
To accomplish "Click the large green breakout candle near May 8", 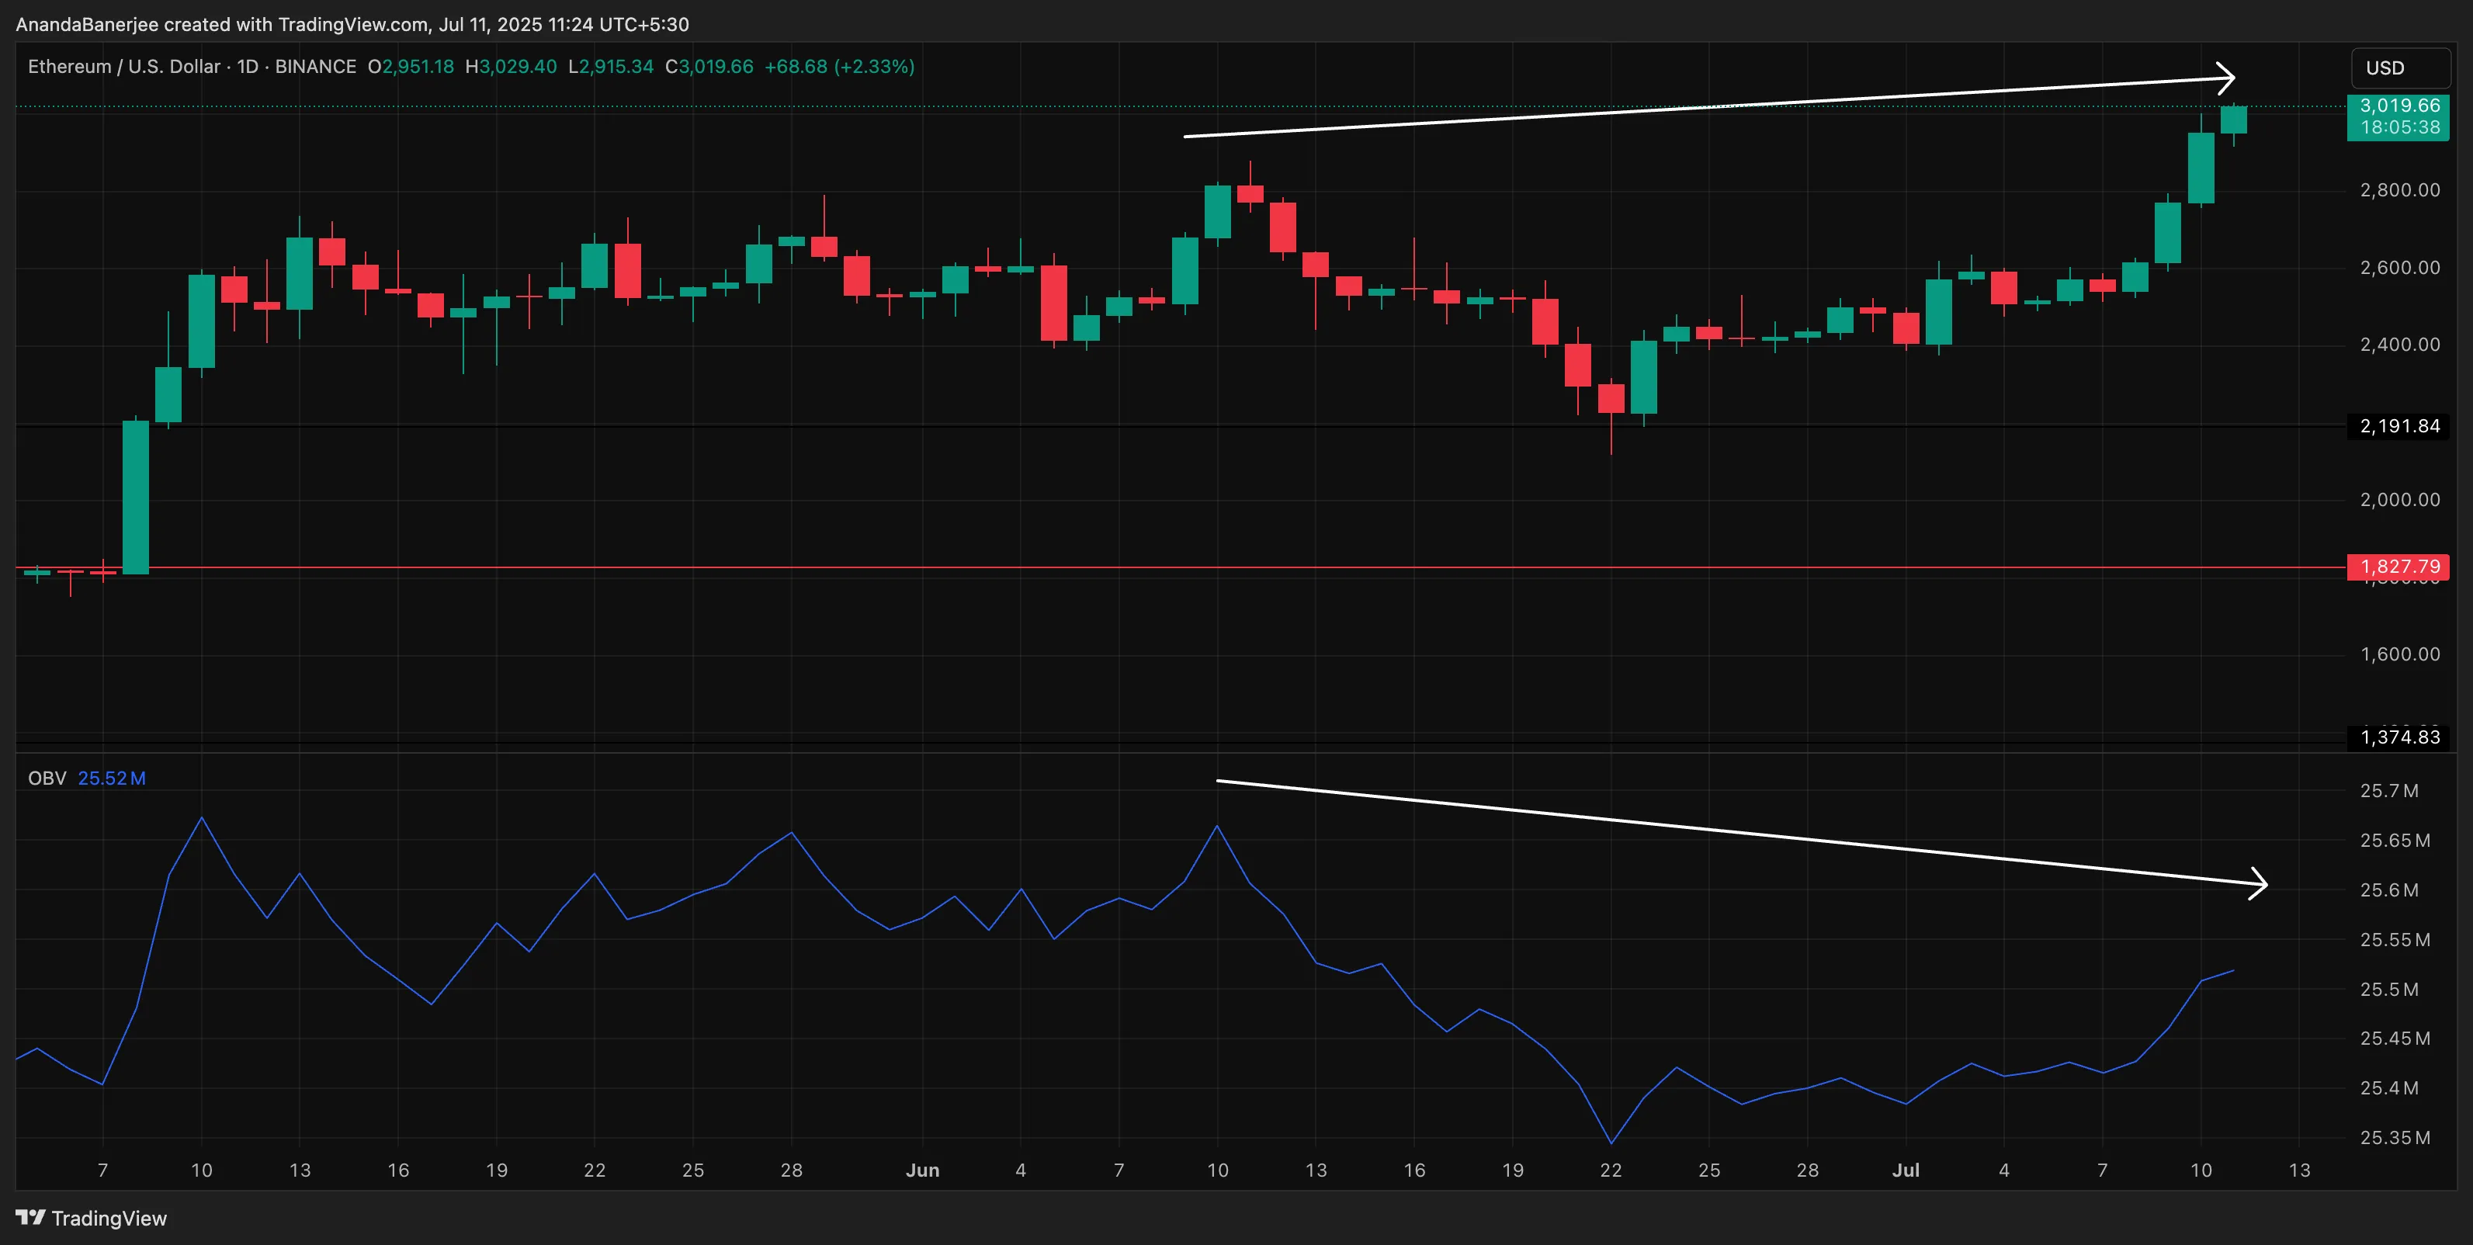I will tap(137, 498).
